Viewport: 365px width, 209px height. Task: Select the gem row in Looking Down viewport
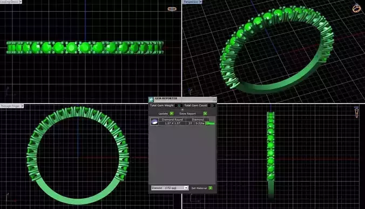tap(85, 47)
